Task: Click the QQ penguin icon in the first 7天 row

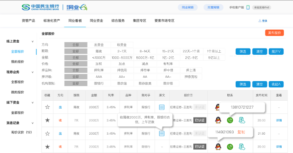Action: 218,120
